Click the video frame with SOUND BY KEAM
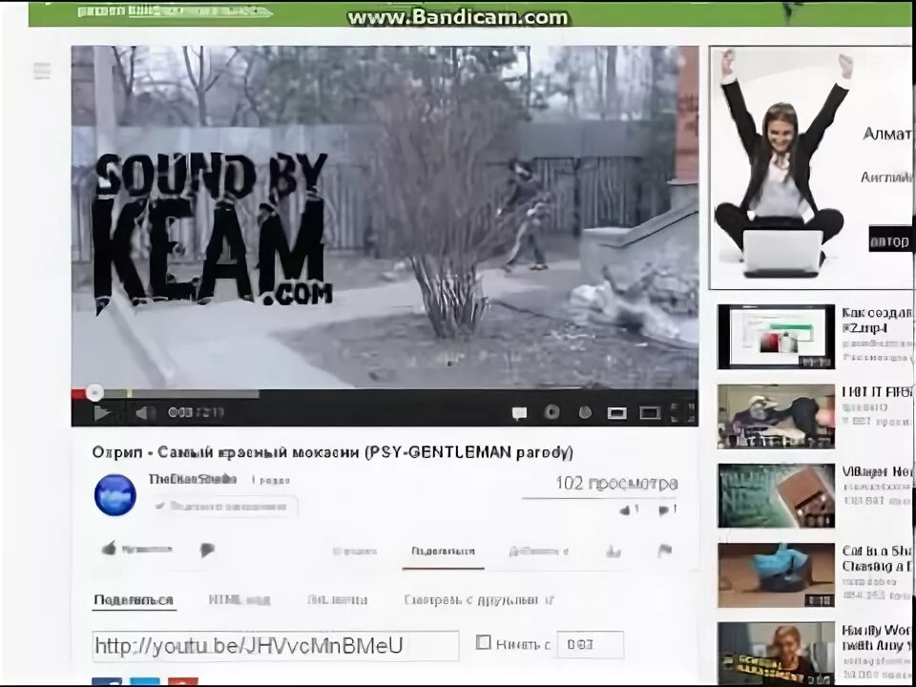Image resolution: width=916 pixels, height=687 pixels. [x=385, y=218]
